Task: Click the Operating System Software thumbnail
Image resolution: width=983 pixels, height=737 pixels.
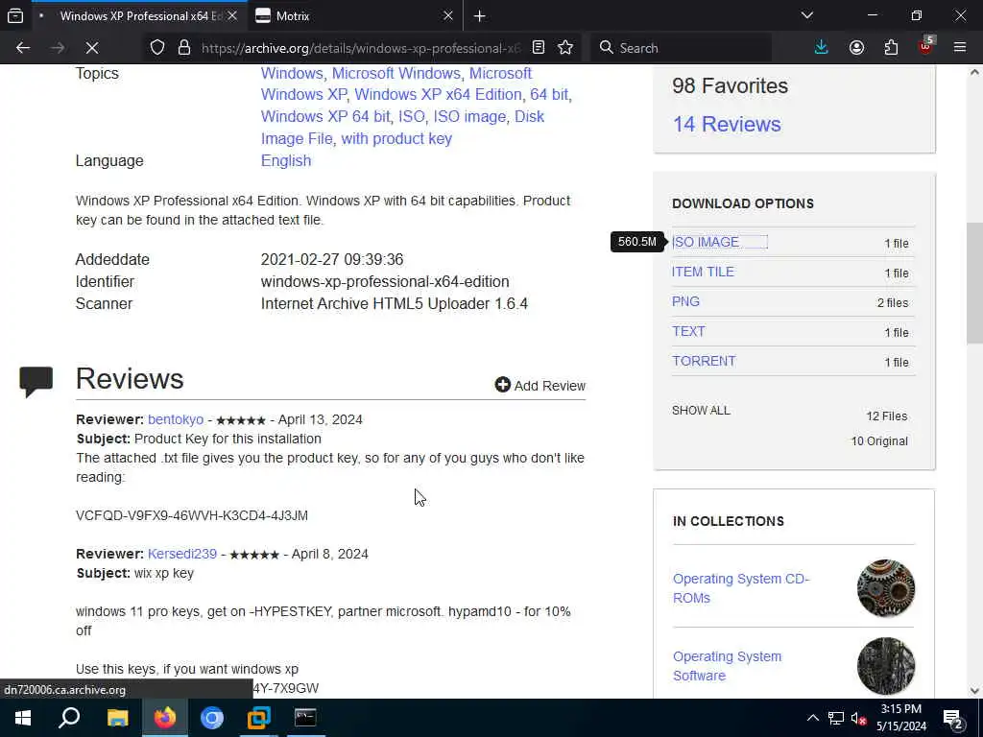Action: point(886,666)
